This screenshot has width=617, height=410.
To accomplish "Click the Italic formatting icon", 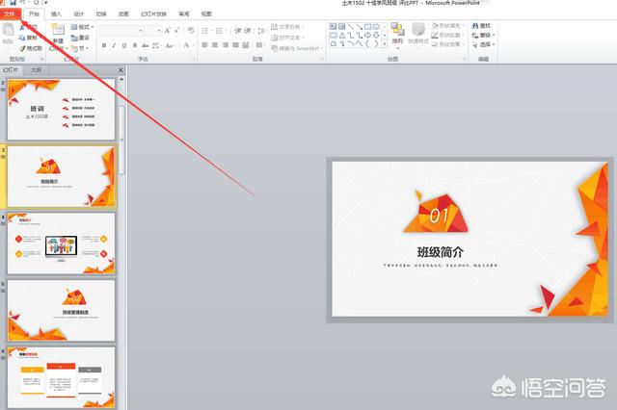I will click(115, 45).
